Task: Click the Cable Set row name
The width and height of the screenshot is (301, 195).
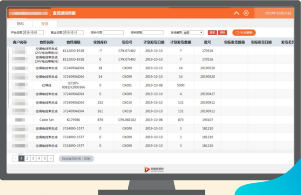Action: coord(46,120)
